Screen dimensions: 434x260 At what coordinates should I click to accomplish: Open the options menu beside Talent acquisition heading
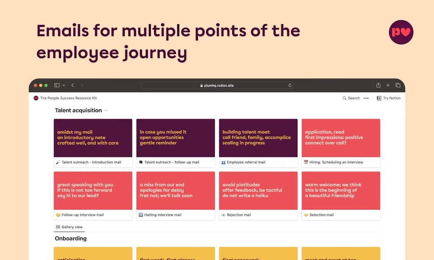coord(105,110)
